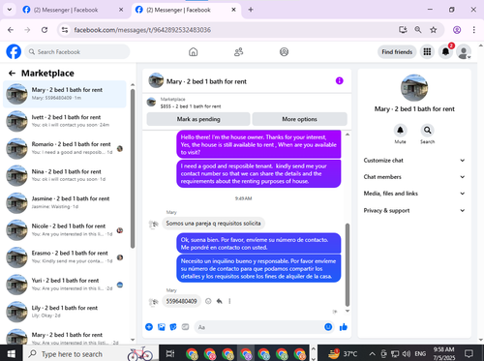Screen dimensions: 484x361
Task: Open Erasmo - 2 bed 1 bath conversation
Action: tap(65, 257)
